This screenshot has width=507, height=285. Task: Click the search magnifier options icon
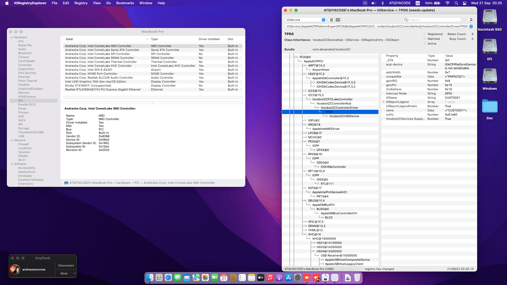pyautogui.click(x=406, y=20)
